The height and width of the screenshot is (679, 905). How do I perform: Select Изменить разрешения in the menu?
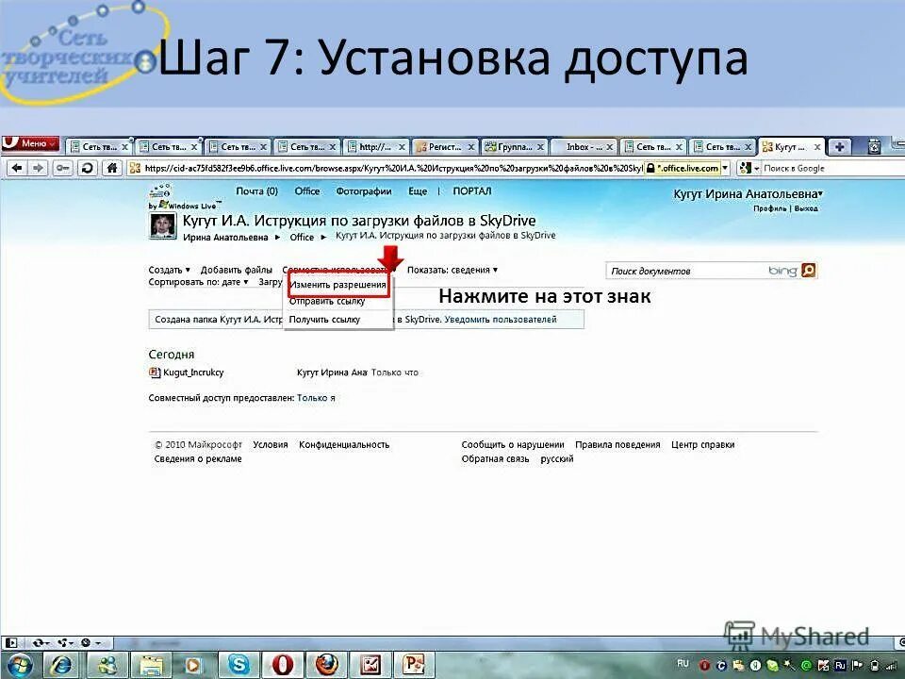point(337,285)
